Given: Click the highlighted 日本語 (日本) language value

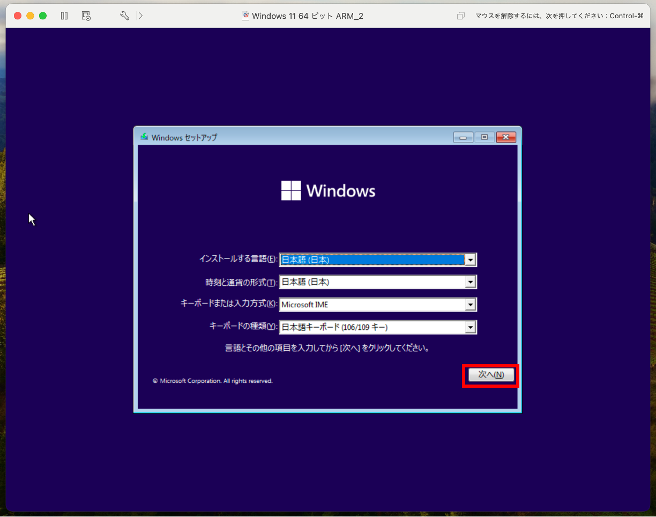Looking at the screenshot, I should (x=305, y=260).
